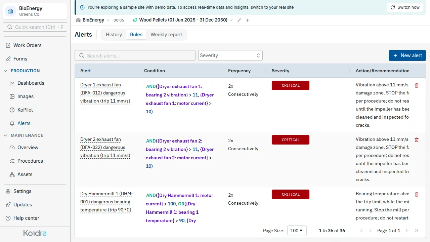This screenshot has width=430, height=242.
Task: Expand the BioEnergy site selector chevron
Action: [108, 20]
